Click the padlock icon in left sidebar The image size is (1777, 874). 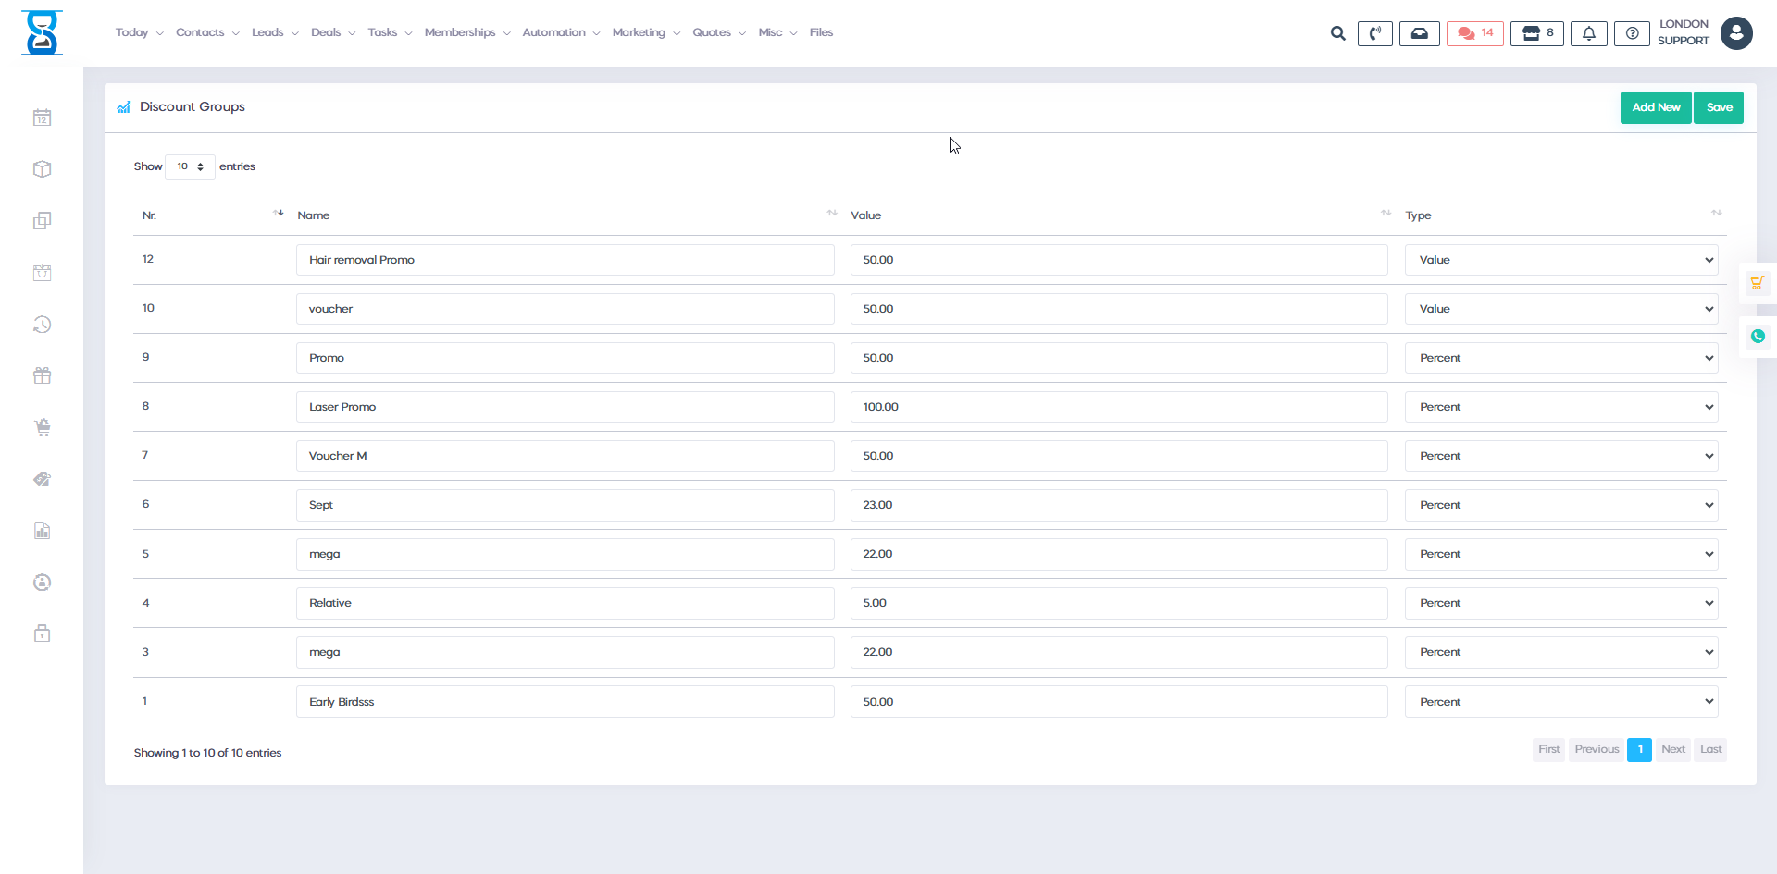pyautogui.click(x=43, y=634)
